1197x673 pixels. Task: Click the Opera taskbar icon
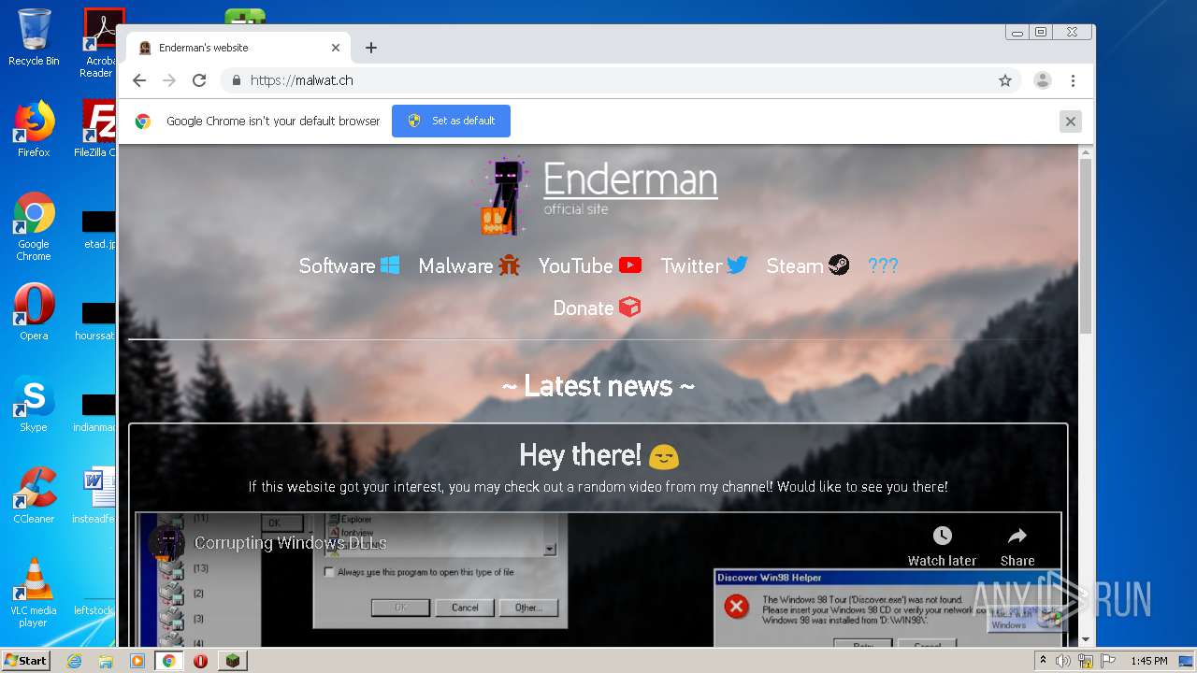point(200,661)
